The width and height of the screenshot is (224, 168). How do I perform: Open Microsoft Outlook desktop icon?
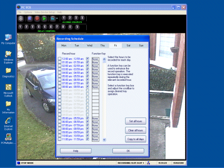8,91
